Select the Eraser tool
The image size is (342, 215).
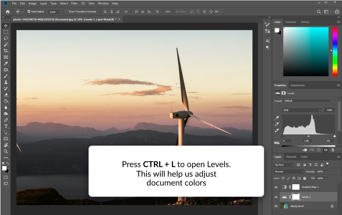(6, 95)
